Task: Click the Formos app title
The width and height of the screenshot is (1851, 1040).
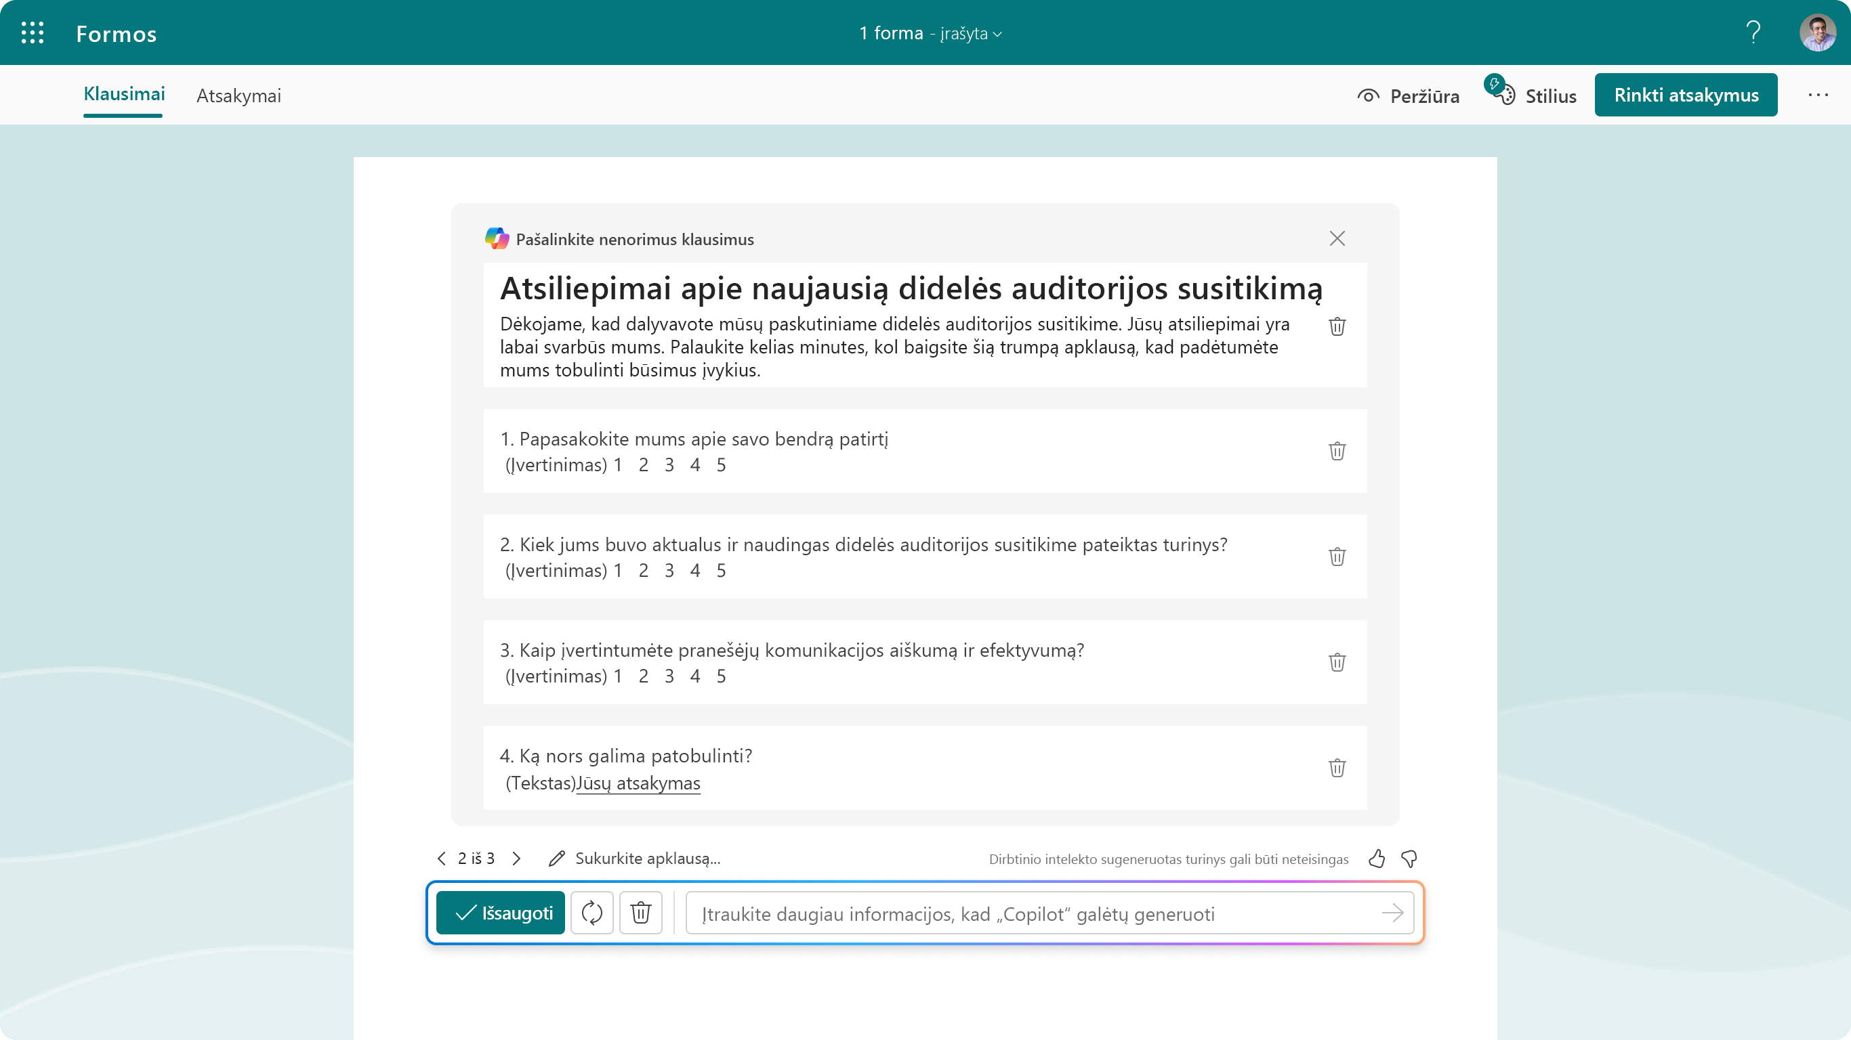Action: point(117,34)
